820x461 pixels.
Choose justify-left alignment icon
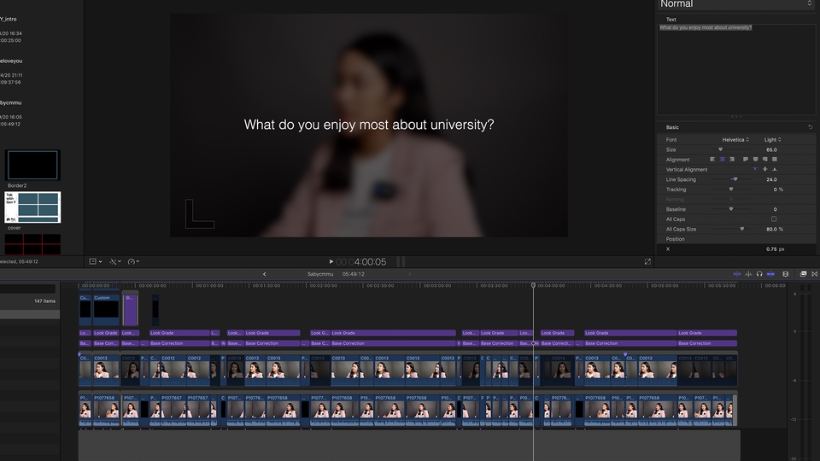(745, 160)
